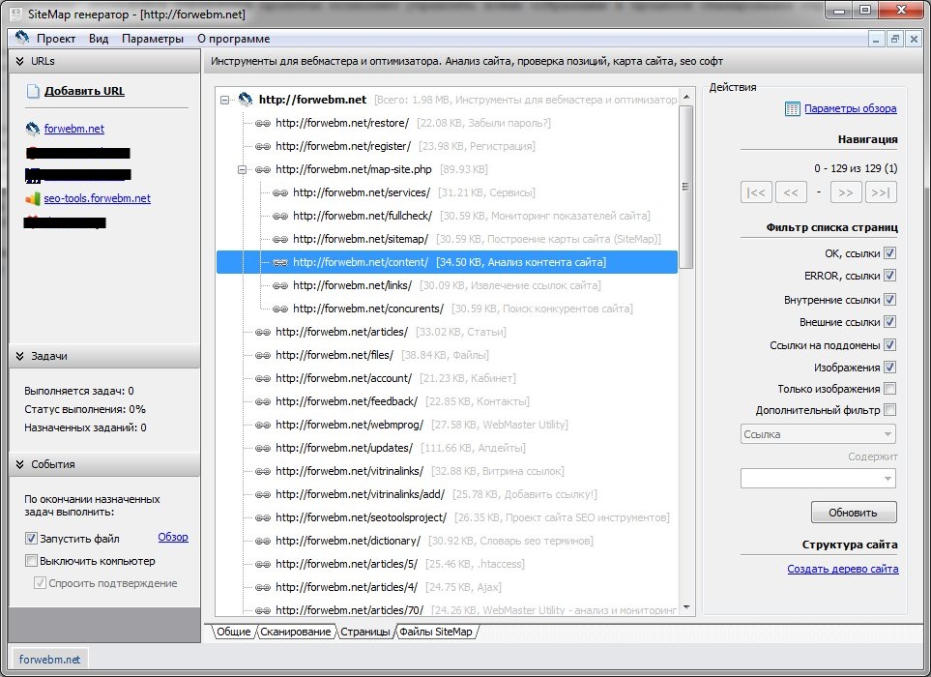Click the page icon beside Добавить URL

click(33, 92)
